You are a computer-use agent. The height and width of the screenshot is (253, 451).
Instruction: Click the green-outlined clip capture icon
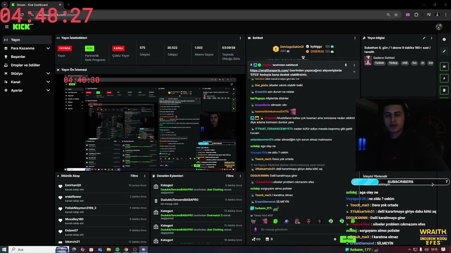click(444, 66)
